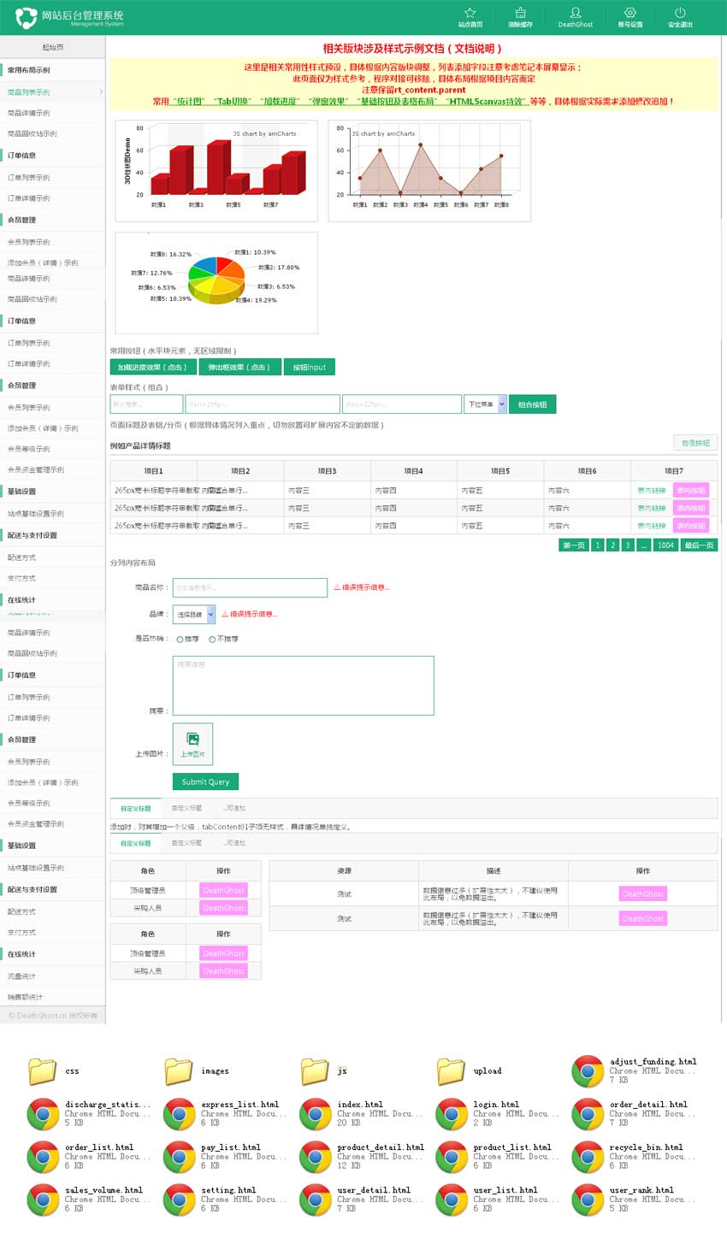727x1238 pixels.
Task: Click the 清除缓存 cache-clearing icon
Action: coord(520,14)
